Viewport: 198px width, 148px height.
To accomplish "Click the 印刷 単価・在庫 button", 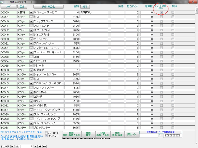I will click(117, 134).
